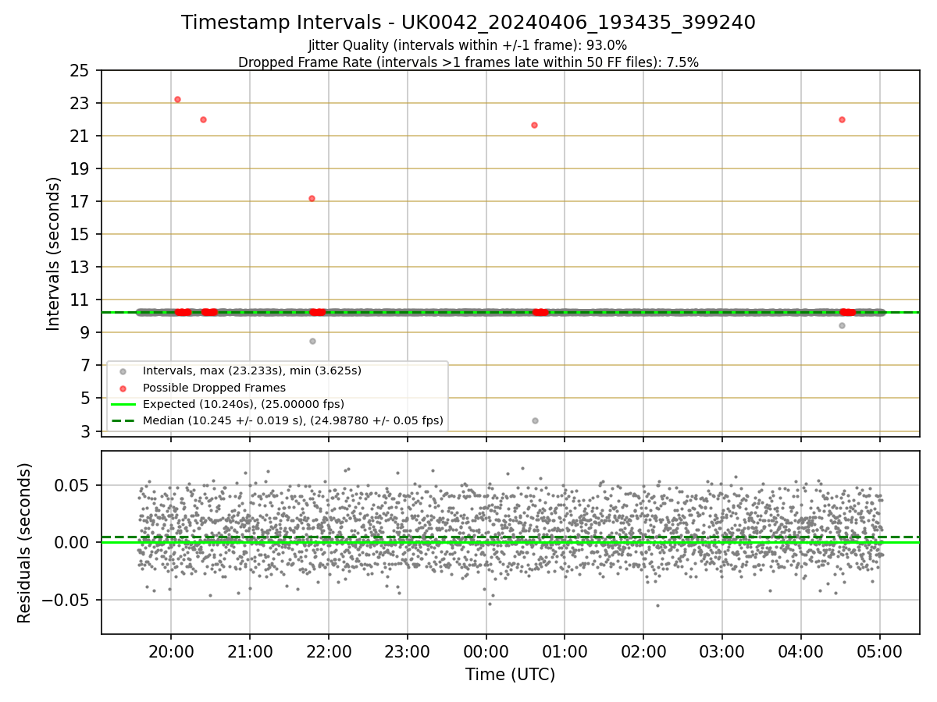Screen dimensions: 937x702
Task: Click the '−0.05' tick on the residuals axis
Action: [x=66, y=601]
